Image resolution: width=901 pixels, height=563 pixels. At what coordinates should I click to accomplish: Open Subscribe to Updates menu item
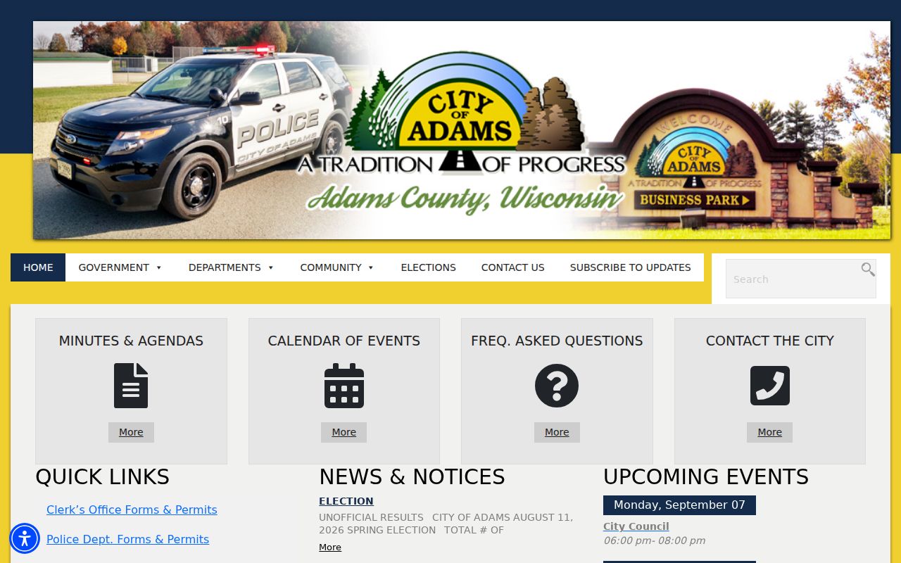click(x=631, y=267)
